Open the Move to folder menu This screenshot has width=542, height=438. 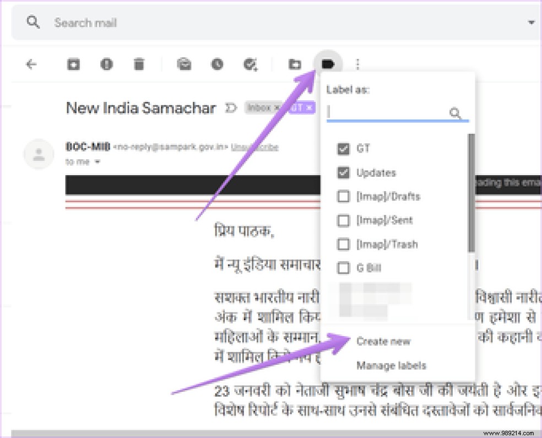294,64
